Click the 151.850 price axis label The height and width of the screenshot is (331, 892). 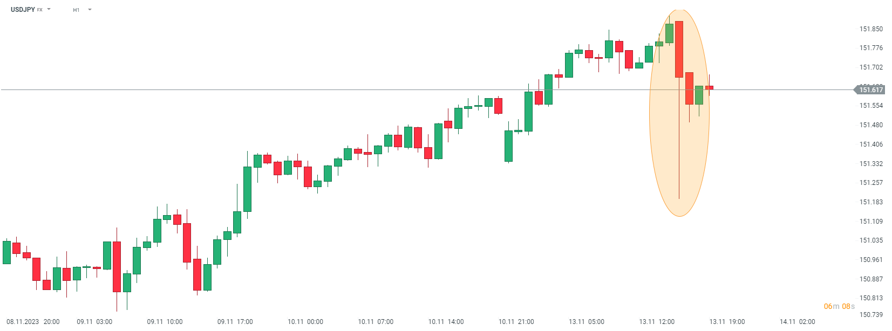pos(871,29)
